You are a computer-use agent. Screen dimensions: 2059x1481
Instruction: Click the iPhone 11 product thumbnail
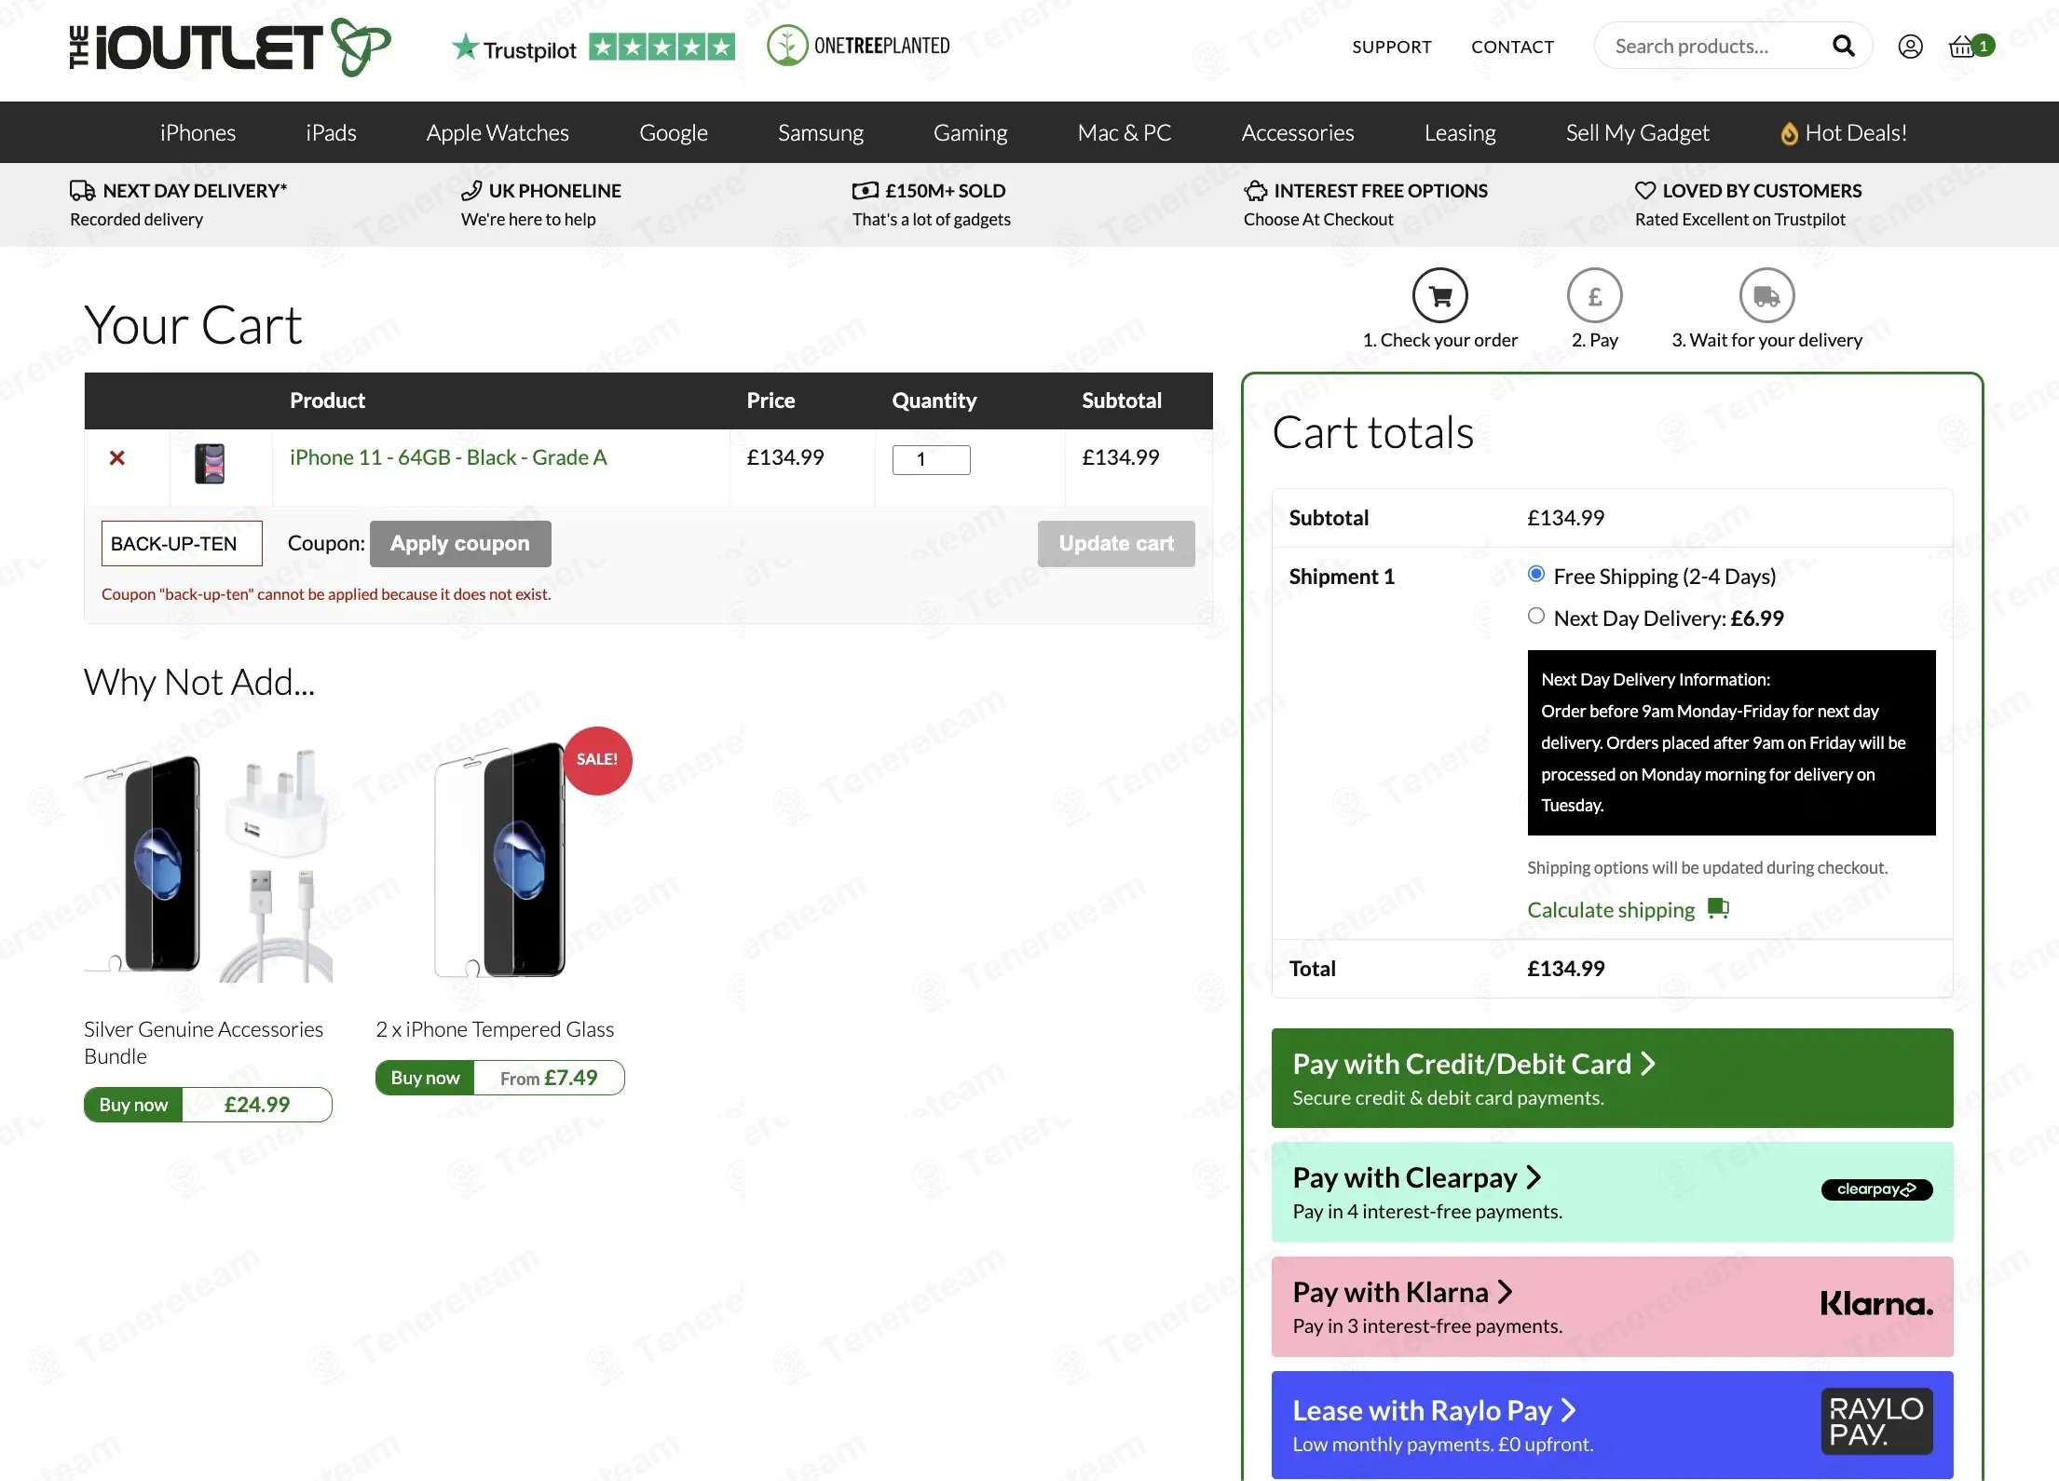tap(210, 463)
